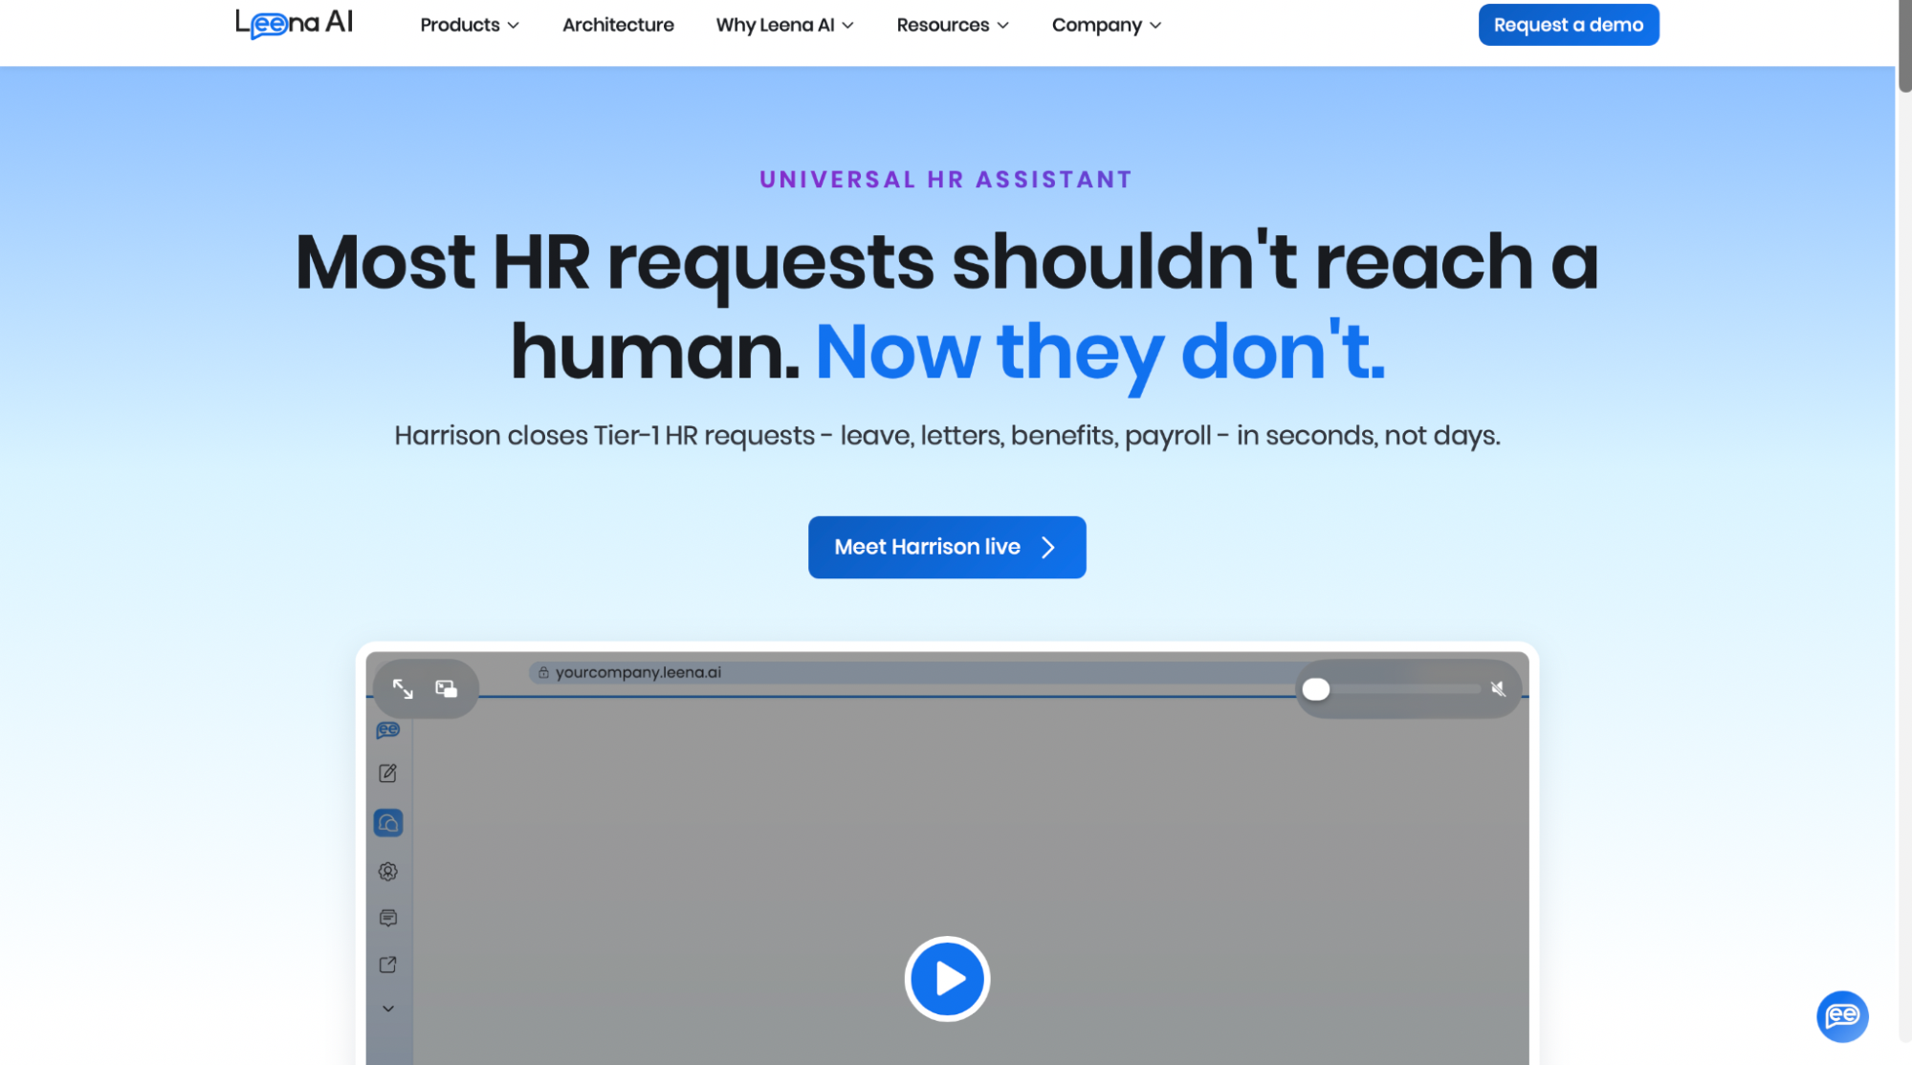Viewport: 1912px width, 1065px height.
Task: Open picture-in-picture mode for the video
Action: [446, 688]
